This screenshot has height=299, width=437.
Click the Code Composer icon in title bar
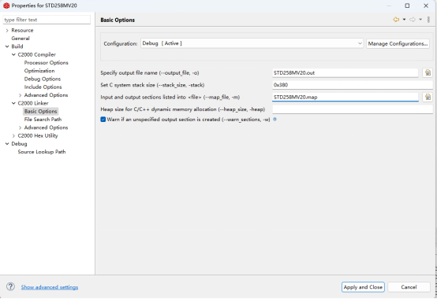6,6
